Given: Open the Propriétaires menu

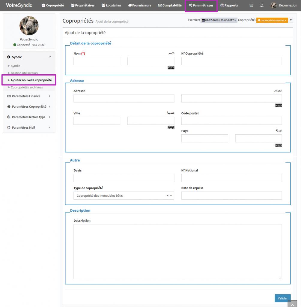Looking at the screenshot, I should point(83,5).
